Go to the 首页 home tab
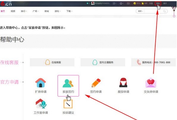 3,11
